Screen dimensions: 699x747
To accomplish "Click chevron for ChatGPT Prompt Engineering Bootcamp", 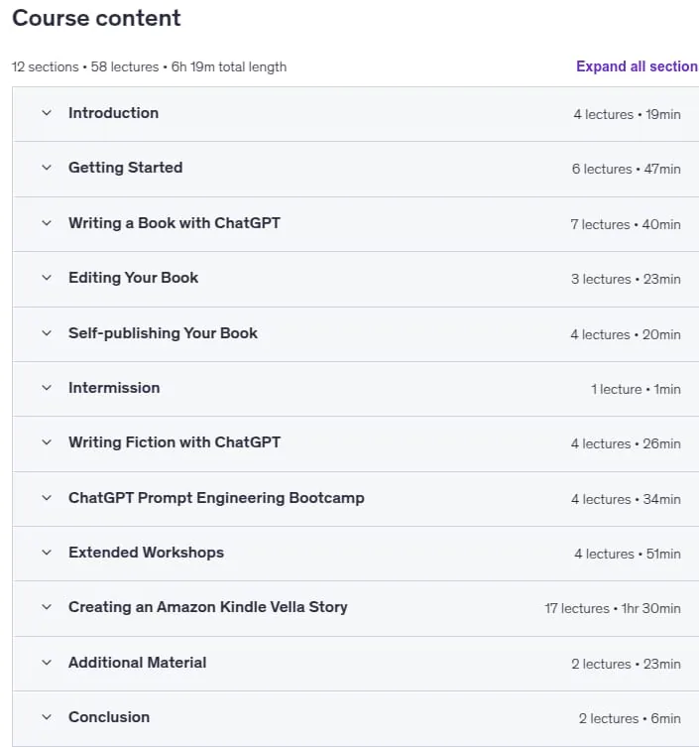I will point(47,498).
